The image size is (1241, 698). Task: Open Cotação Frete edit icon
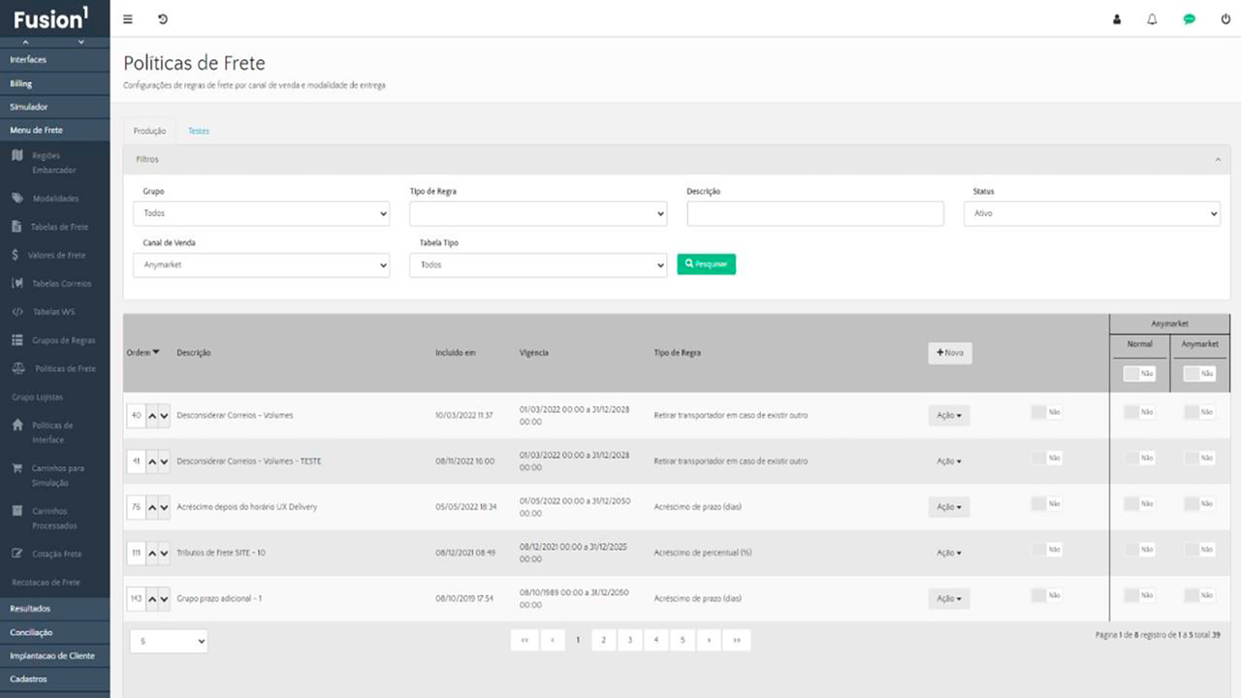coord(17,554)
